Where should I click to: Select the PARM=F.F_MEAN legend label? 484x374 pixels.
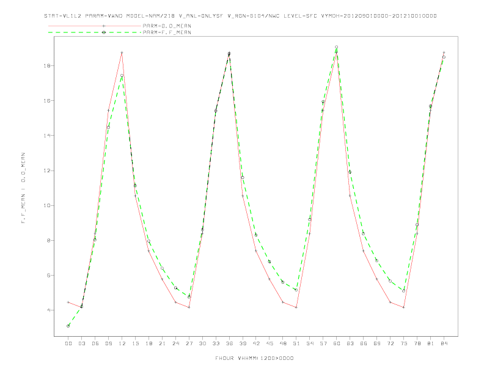[167, 32]
